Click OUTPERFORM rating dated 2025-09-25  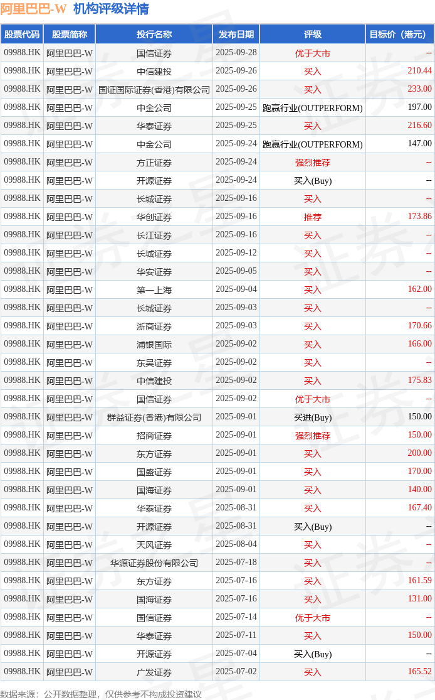tap(312, 108)
